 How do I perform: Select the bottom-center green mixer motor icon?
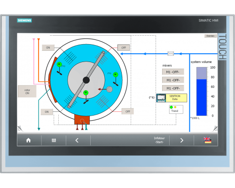click(86, 93)
